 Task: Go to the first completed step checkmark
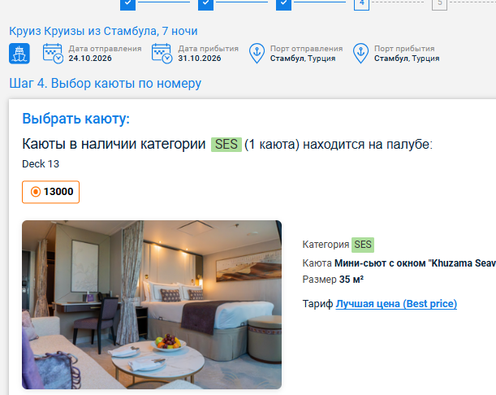[x=127, y=4]
